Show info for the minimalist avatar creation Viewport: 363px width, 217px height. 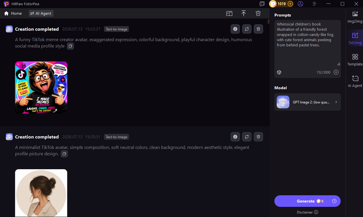pos(235,137)
